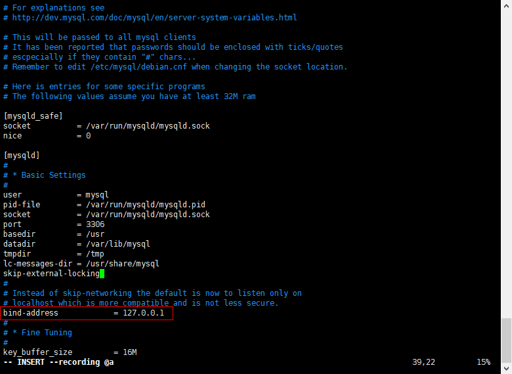Click the port value 3306
Screen dimensions: 512x374
(x=95, y=224)
